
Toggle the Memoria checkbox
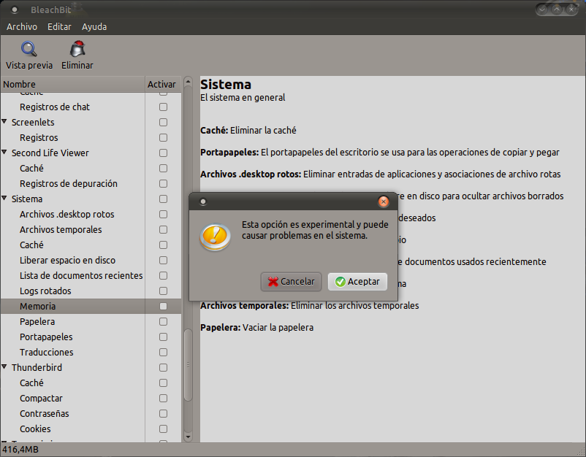pyautogui.click(x=163, y=306)
